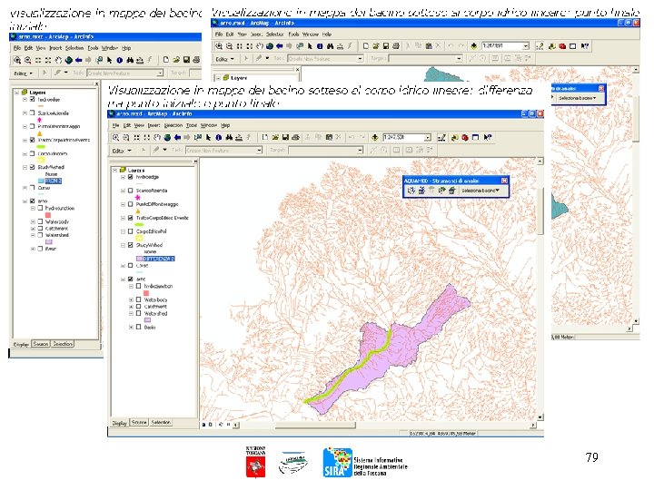
Task: Click Full Extent globe in front ArcMap window
Action: tap(167, 137)
